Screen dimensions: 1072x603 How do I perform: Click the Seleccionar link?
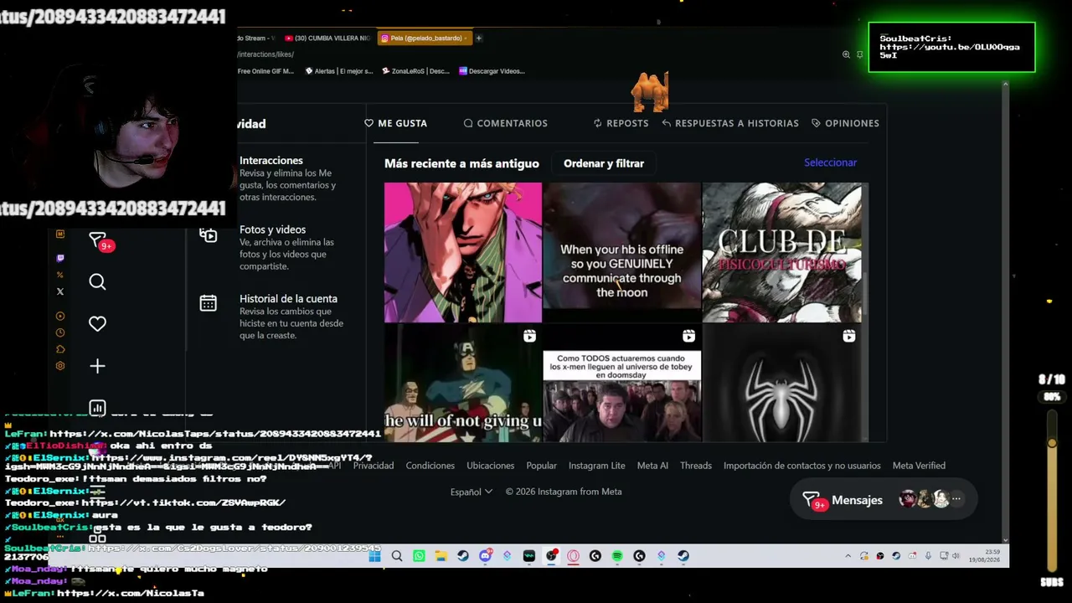point(830,162)
